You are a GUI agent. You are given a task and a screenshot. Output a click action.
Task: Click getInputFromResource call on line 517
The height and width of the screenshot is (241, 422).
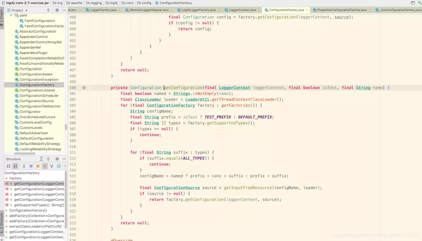248,188
